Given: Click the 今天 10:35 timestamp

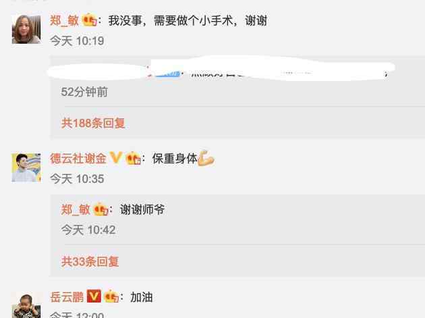Looking at the screenshot, I should (x=77, y=179).
